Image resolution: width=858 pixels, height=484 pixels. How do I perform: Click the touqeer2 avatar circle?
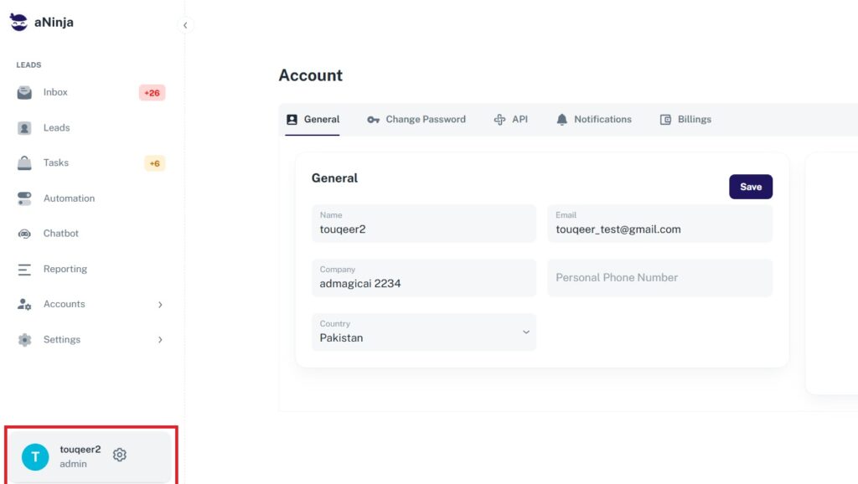[x=35, y=456]
